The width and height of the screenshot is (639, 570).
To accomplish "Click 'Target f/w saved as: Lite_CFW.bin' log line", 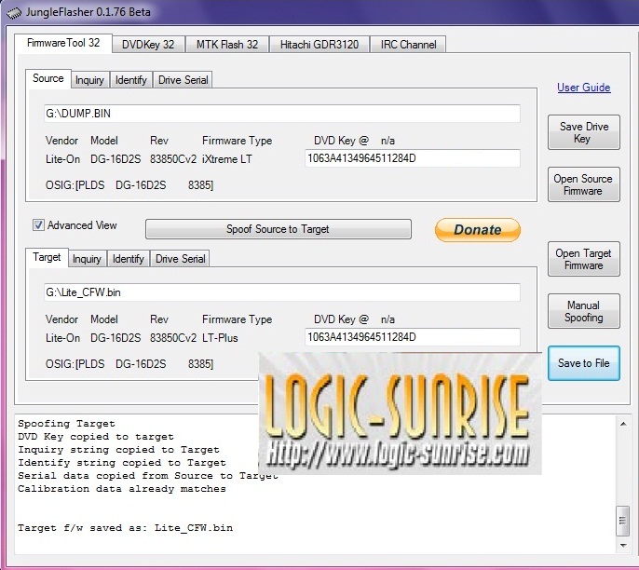I will [x=125, y=528].
